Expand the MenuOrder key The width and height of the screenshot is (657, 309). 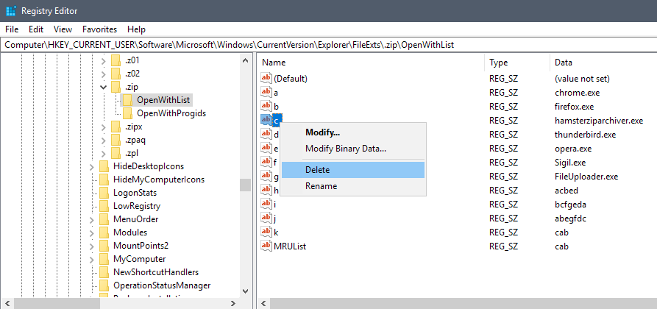[x=92, y=220]
